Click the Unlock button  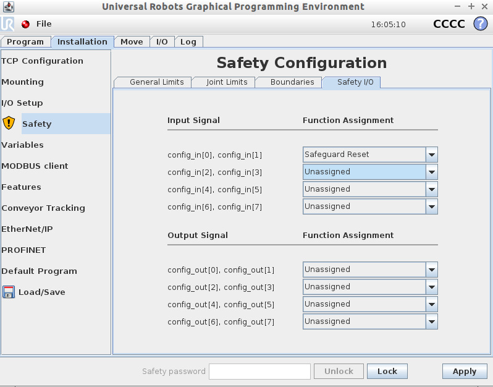pyautogui.click(x=339, y=372)
